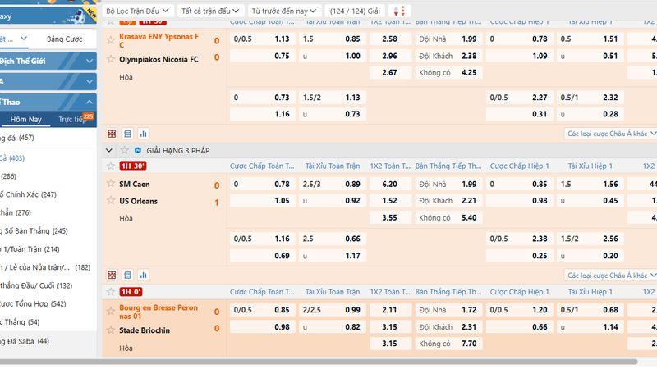Favorite the Krasava ENY Ypsonas FC team
Viewport: 657px width, 369px height.
(x=111, y=40)
